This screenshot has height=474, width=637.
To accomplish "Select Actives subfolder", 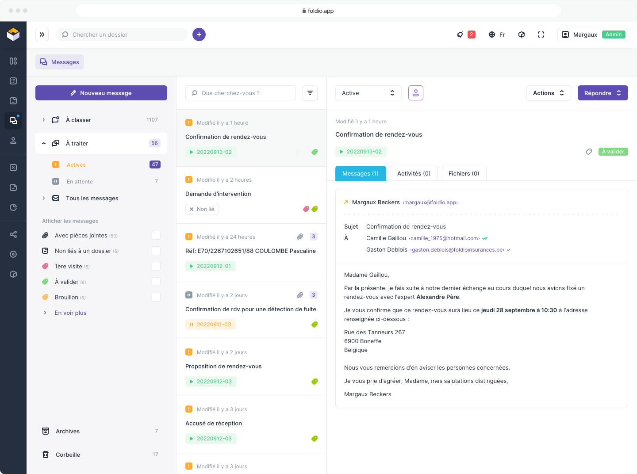I will tap(101, 164).
